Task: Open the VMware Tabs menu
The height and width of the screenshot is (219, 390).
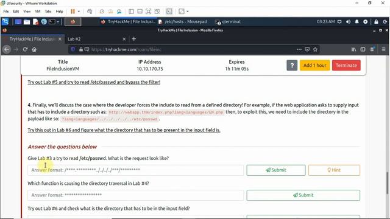Action: [48, 12]
